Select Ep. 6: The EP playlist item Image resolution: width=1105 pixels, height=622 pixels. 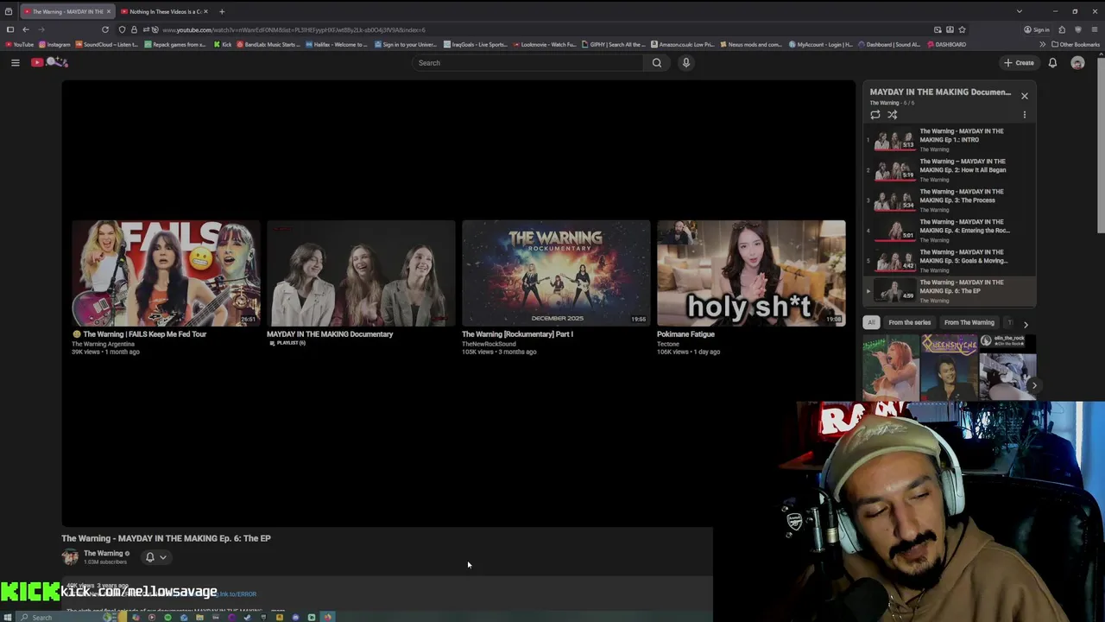950,291
